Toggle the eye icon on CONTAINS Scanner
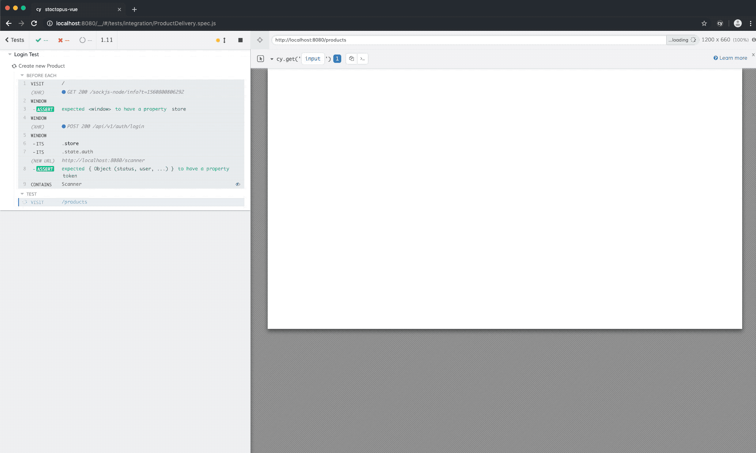Viewport: 756px width, 453px height. (238, 184)
